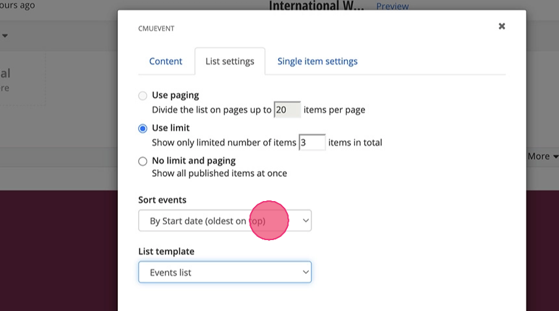Open the Sort events dropdown

(225, 221)
